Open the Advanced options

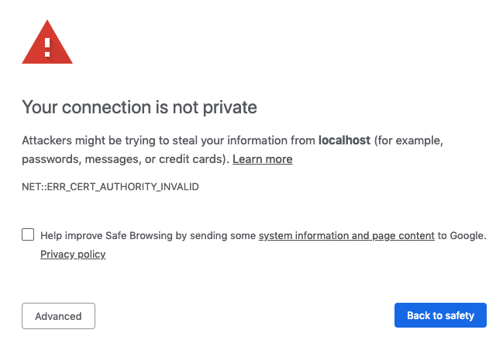pos(58,316)
